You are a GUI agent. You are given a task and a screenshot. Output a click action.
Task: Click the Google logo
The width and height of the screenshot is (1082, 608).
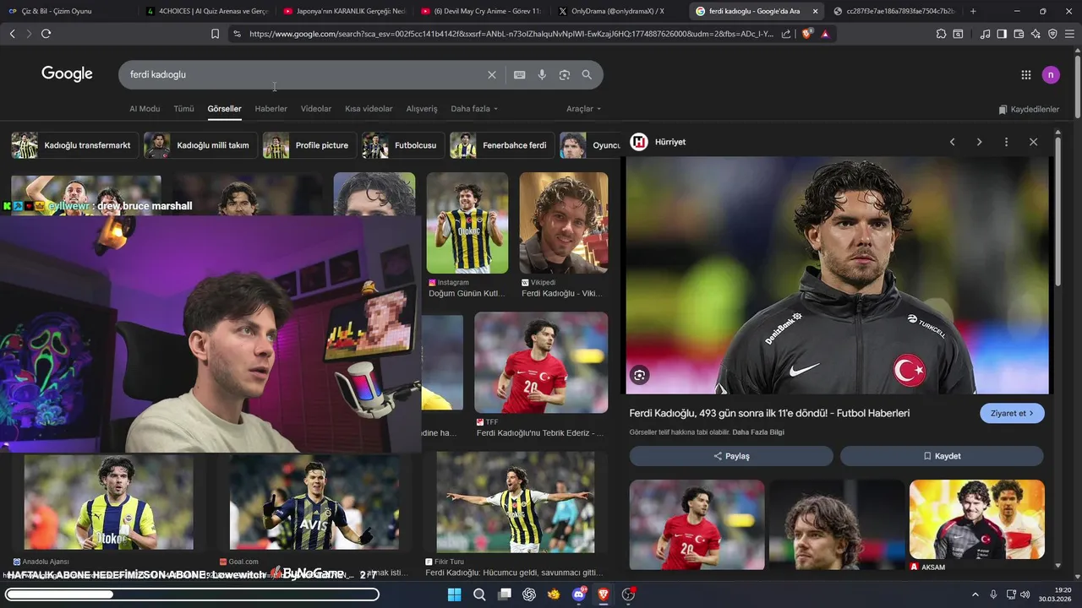[67, 74]
